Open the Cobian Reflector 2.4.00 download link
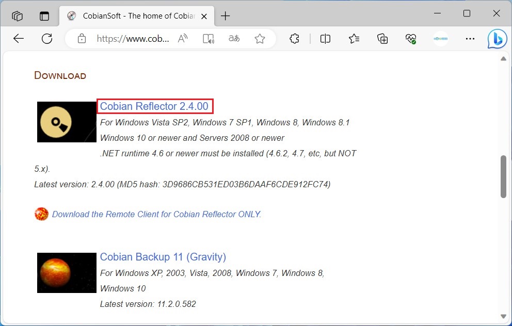Screen dimensions: 512x326 click(x=154, y=106)
